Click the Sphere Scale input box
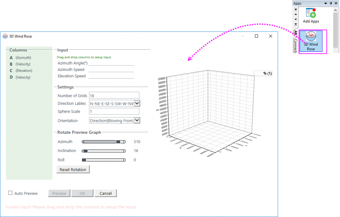The image size is (340, 217). tap(113, 112)
